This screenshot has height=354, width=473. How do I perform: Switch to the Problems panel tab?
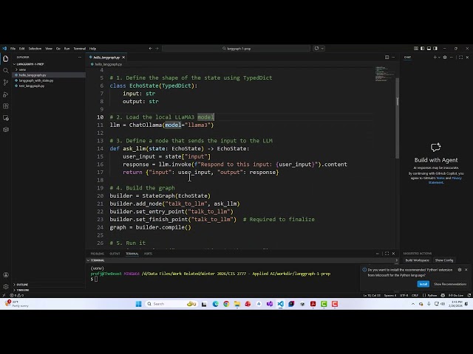click(97, 254)
